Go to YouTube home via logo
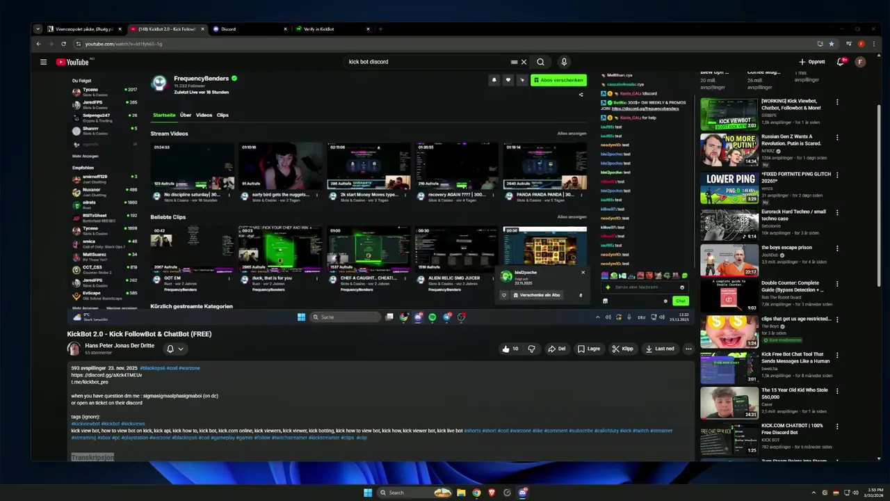 coord(72,62)
